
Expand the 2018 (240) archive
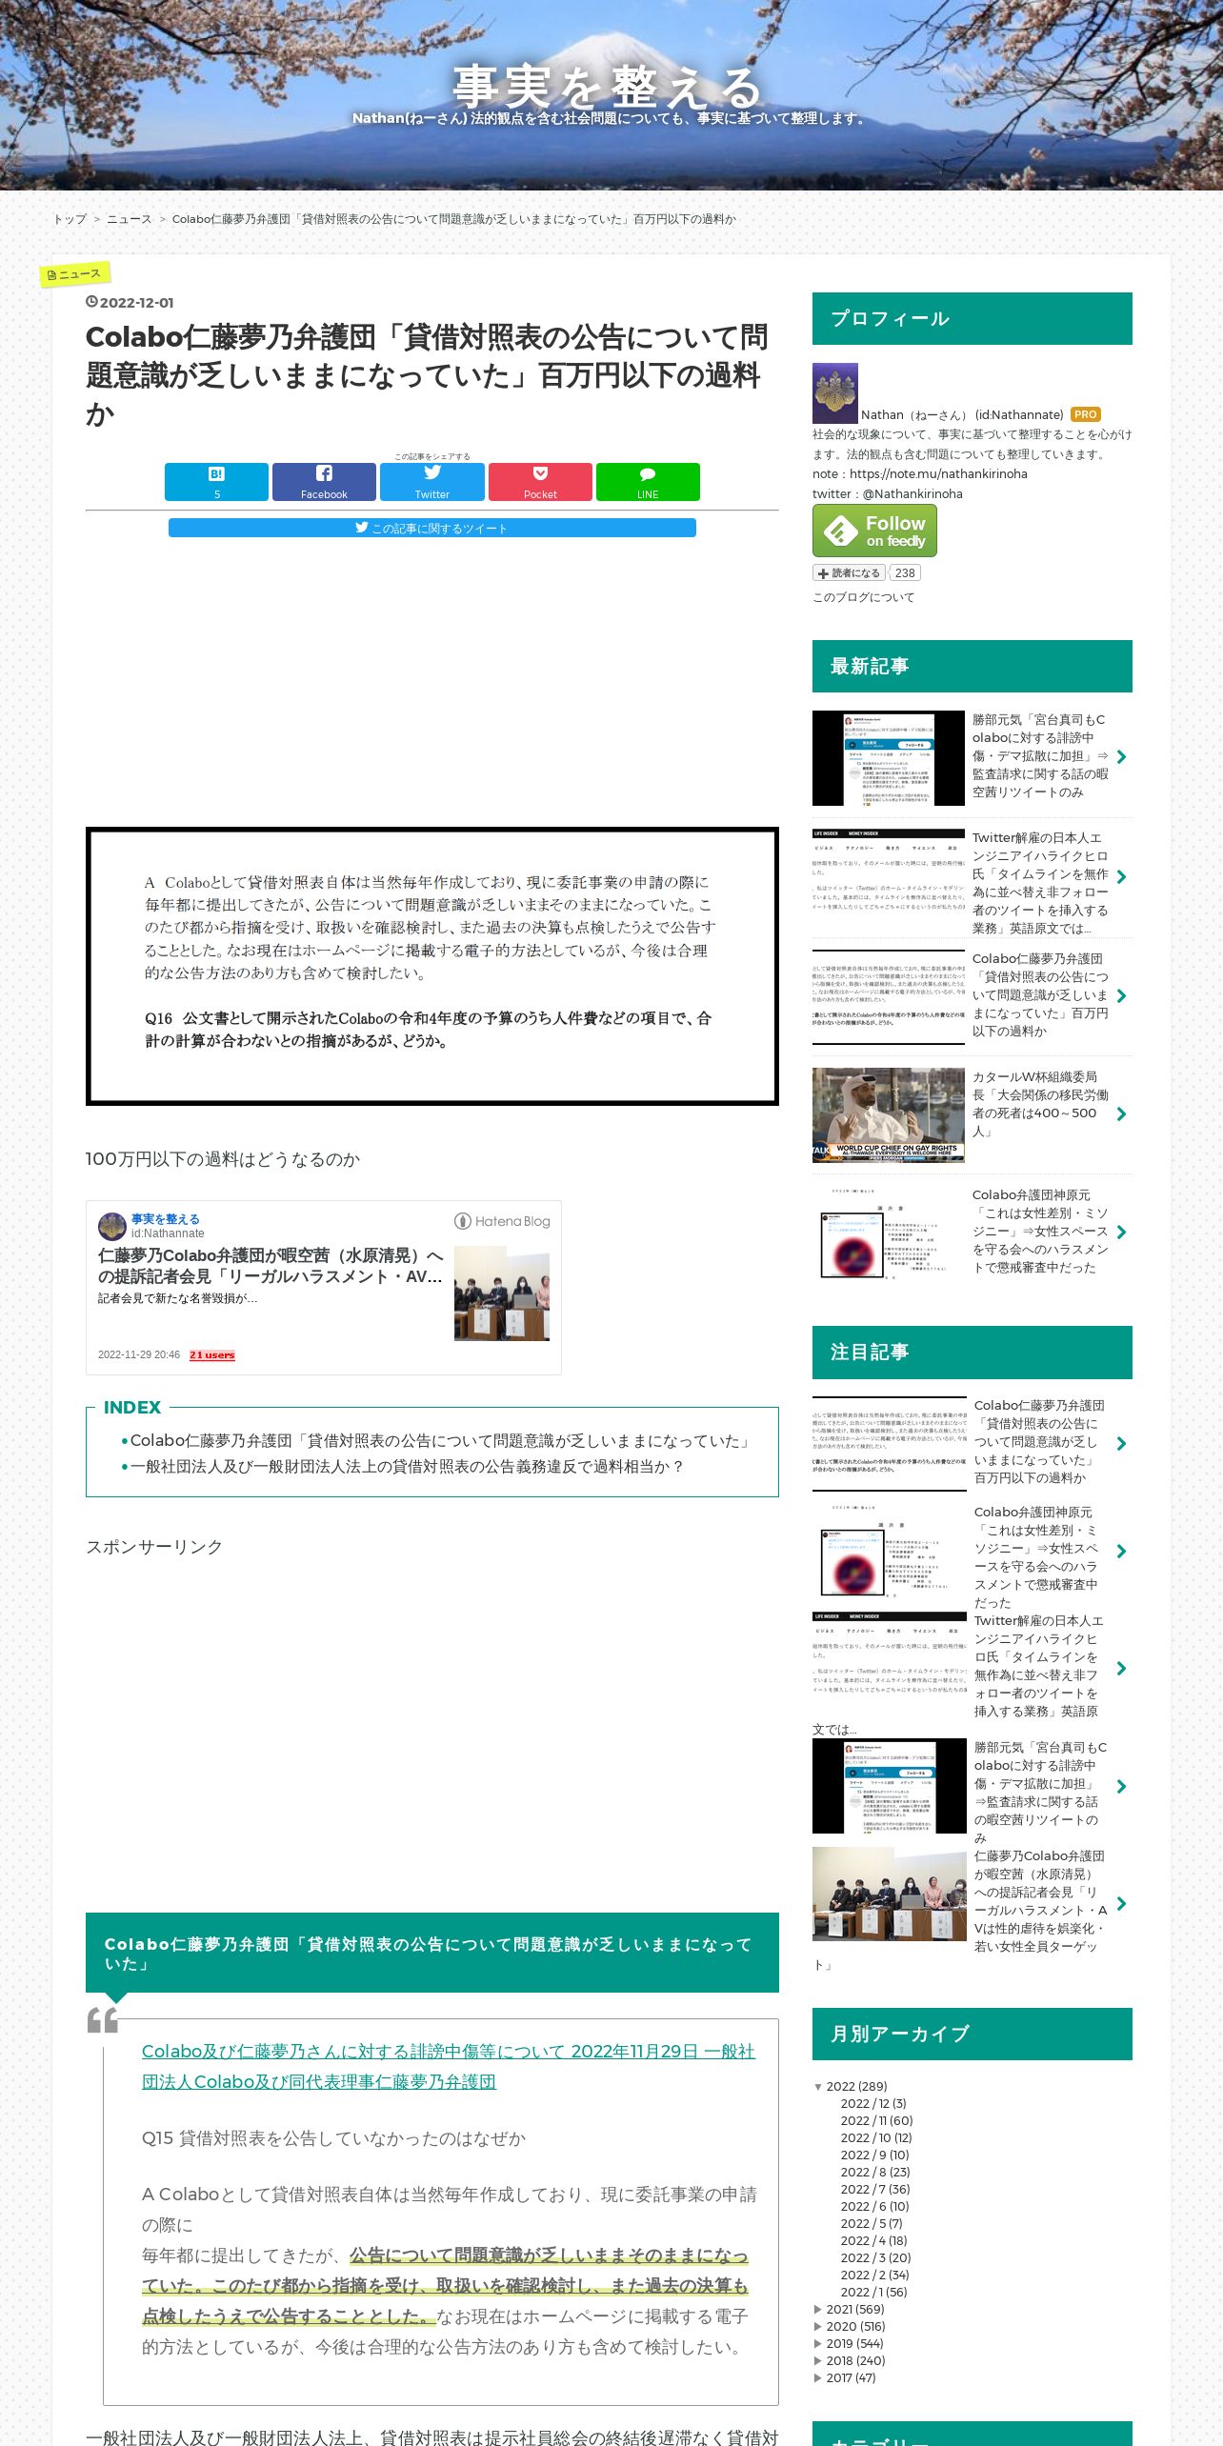pyautogui.click(x=818, y=2361)
